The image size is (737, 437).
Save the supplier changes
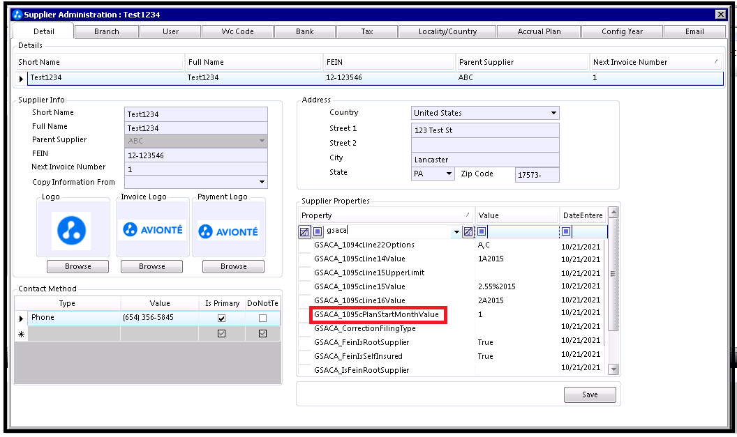point(590,394)
